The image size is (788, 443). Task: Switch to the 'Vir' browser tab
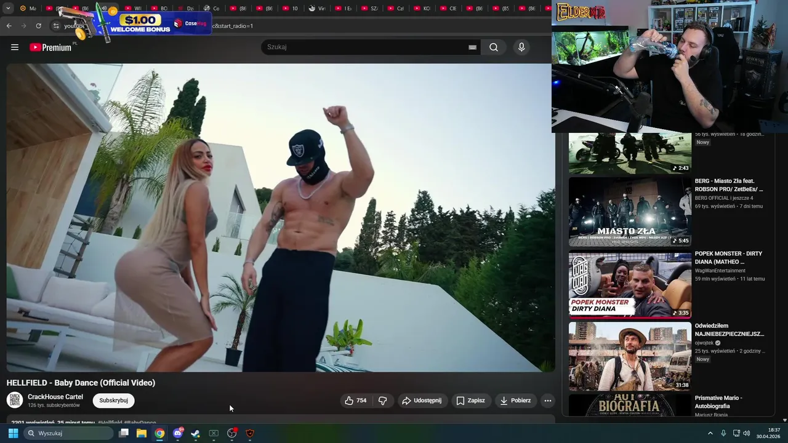click(316, 9)
